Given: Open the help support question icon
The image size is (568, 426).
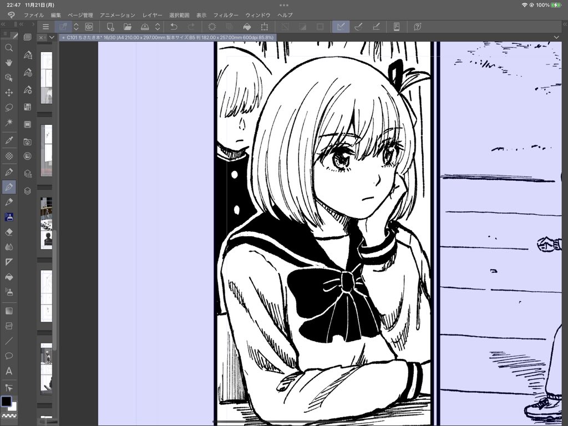Looking at the screenshot, I should (x=417, y=27).
